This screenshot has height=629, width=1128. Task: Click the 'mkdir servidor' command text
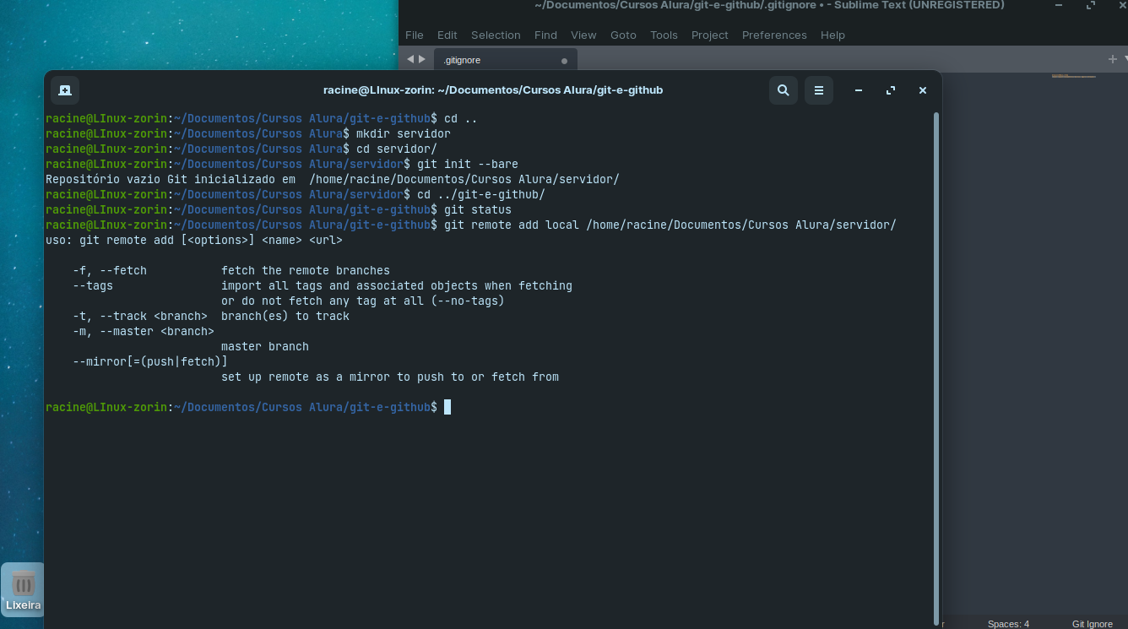[403, 133]
